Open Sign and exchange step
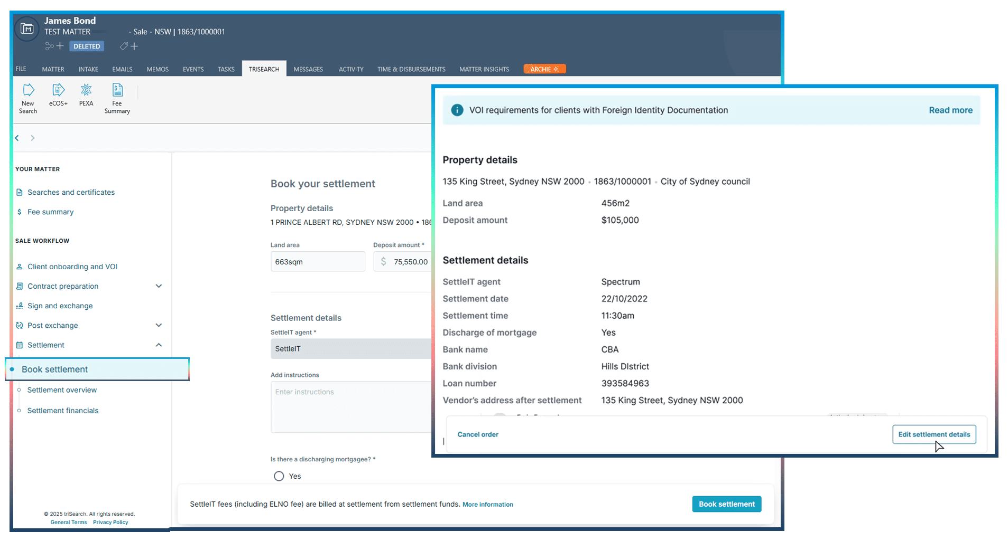The width and height of the screenshot is (1008, 541). (x=60, y=306)
